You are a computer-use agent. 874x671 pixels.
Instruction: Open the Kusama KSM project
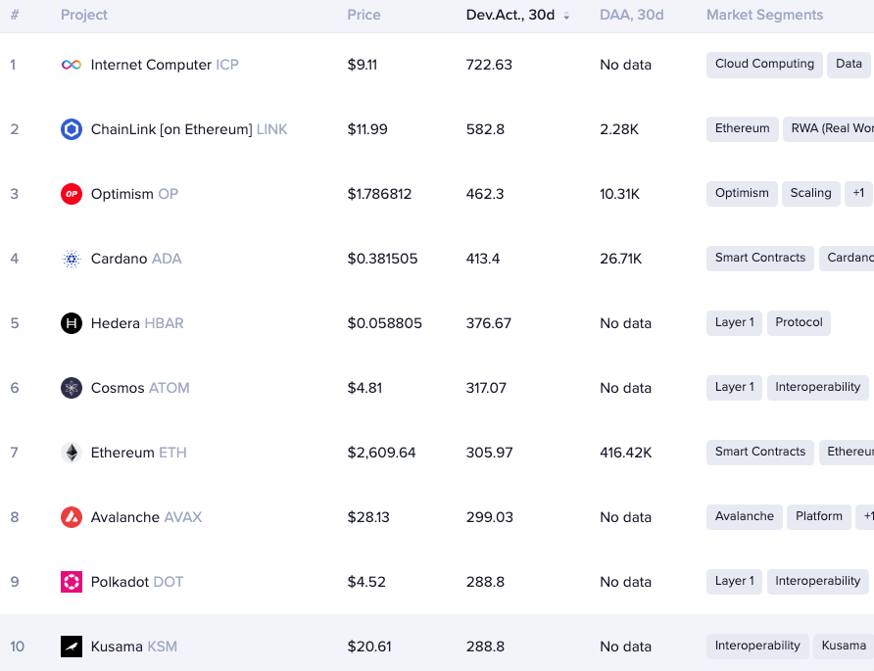[134, 647]
